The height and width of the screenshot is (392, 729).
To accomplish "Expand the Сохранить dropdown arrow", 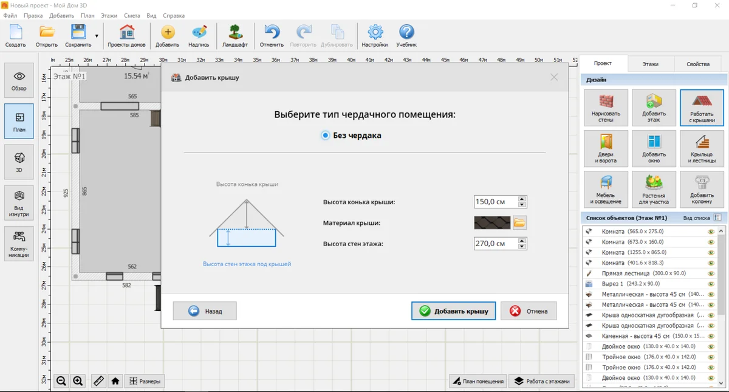I will tap(97, 36).
